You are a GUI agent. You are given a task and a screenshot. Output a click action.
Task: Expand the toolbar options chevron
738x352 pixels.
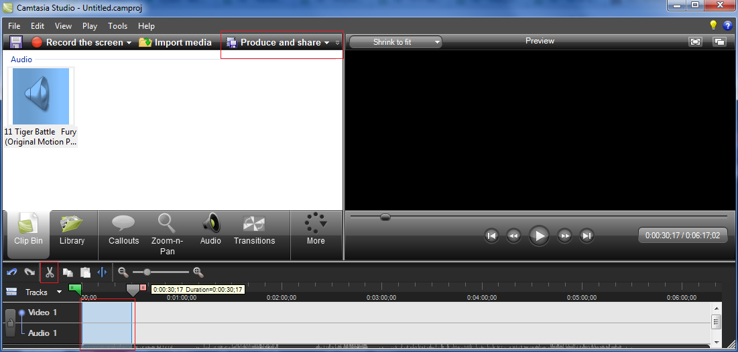(x=337, y=43)
